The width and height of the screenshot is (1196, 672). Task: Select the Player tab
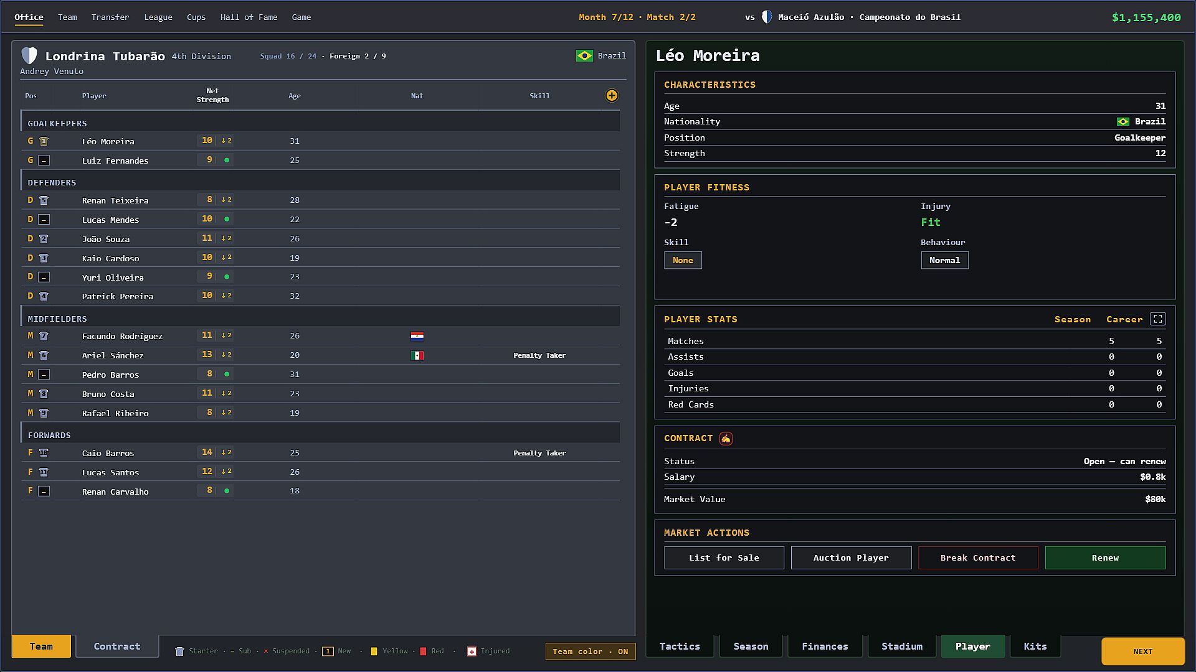coord(973,646)
